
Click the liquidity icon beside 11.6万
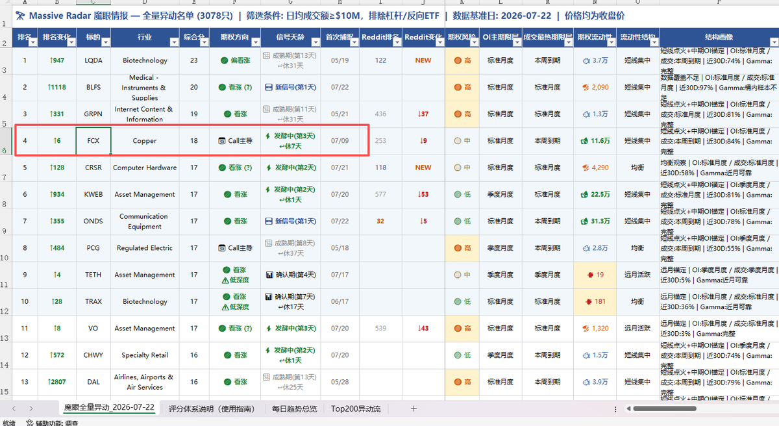pyautogui.click(x=584, y=141)
